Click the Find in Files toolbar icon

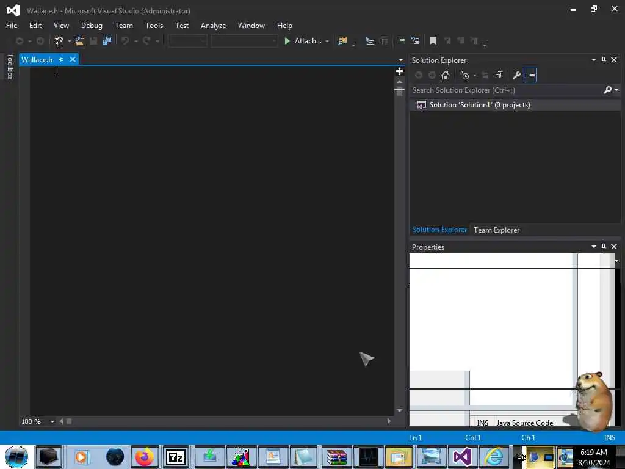click(x=342, y=41)
